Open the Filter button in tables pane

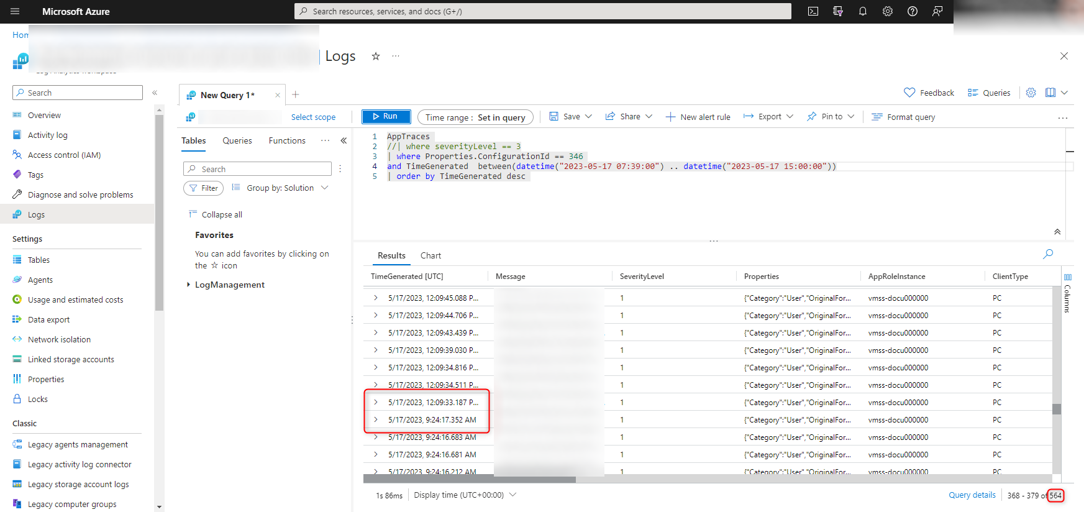[x=203, y=188]
